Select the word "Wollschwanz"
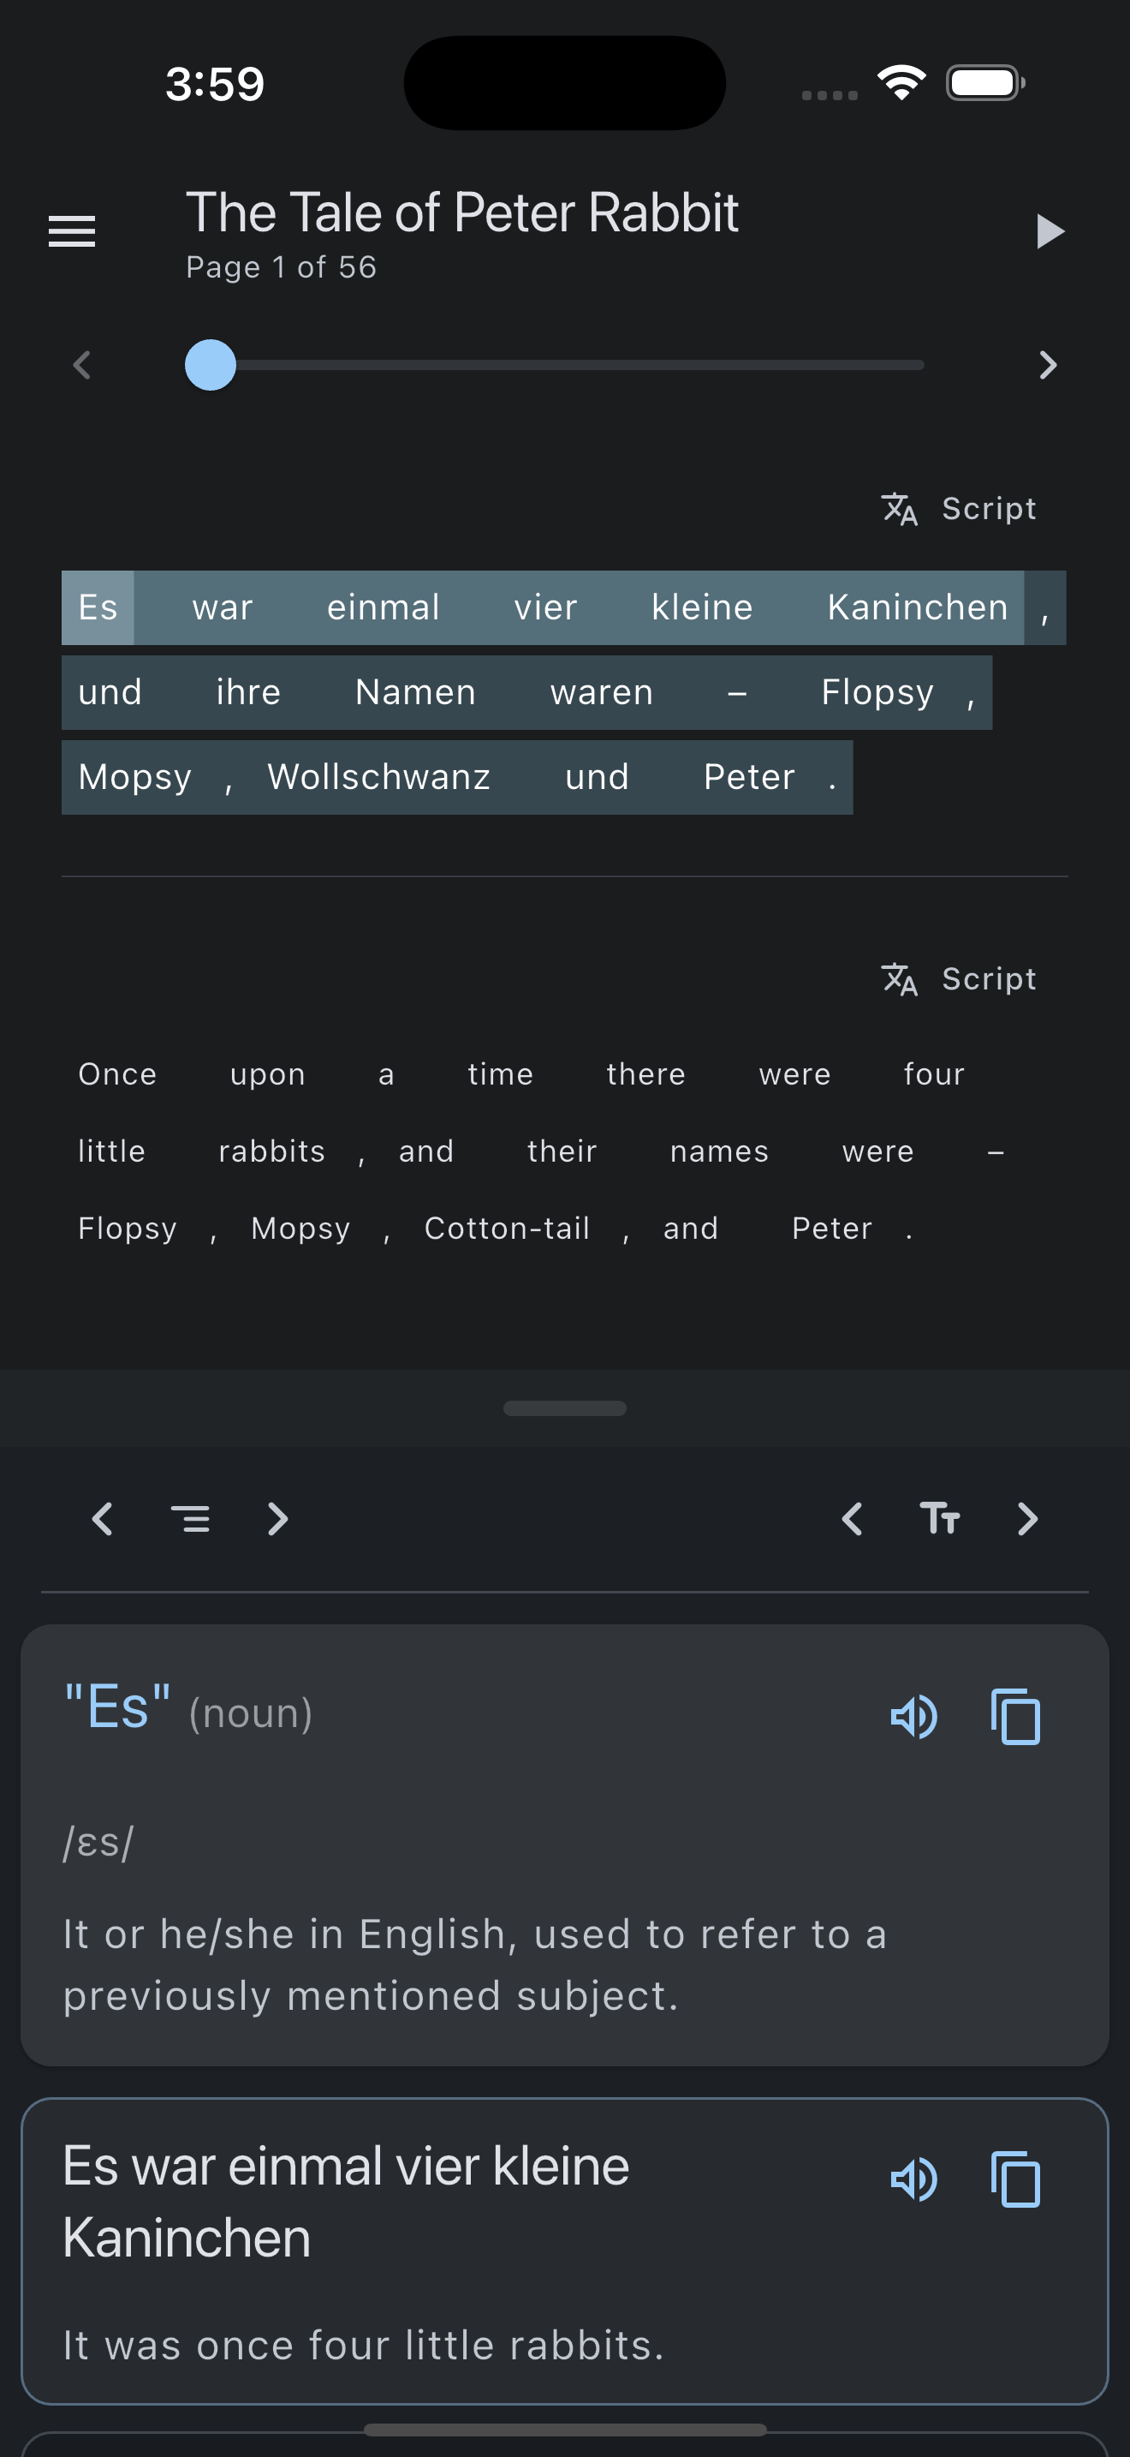 click(x=379, y=777)
